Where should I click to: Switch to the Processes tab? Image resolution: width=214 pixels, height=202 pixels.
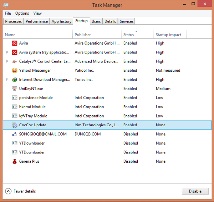tap(14, 21)
